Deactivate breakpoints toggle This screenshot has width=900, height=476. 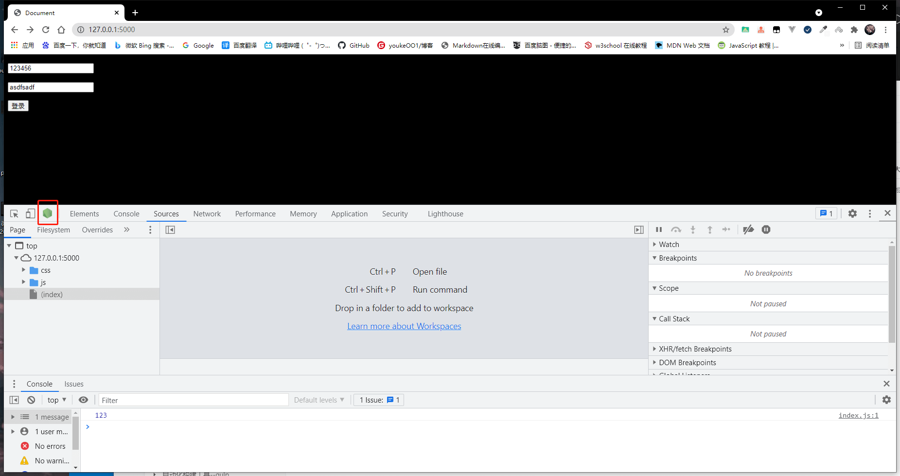click(748, 229)
